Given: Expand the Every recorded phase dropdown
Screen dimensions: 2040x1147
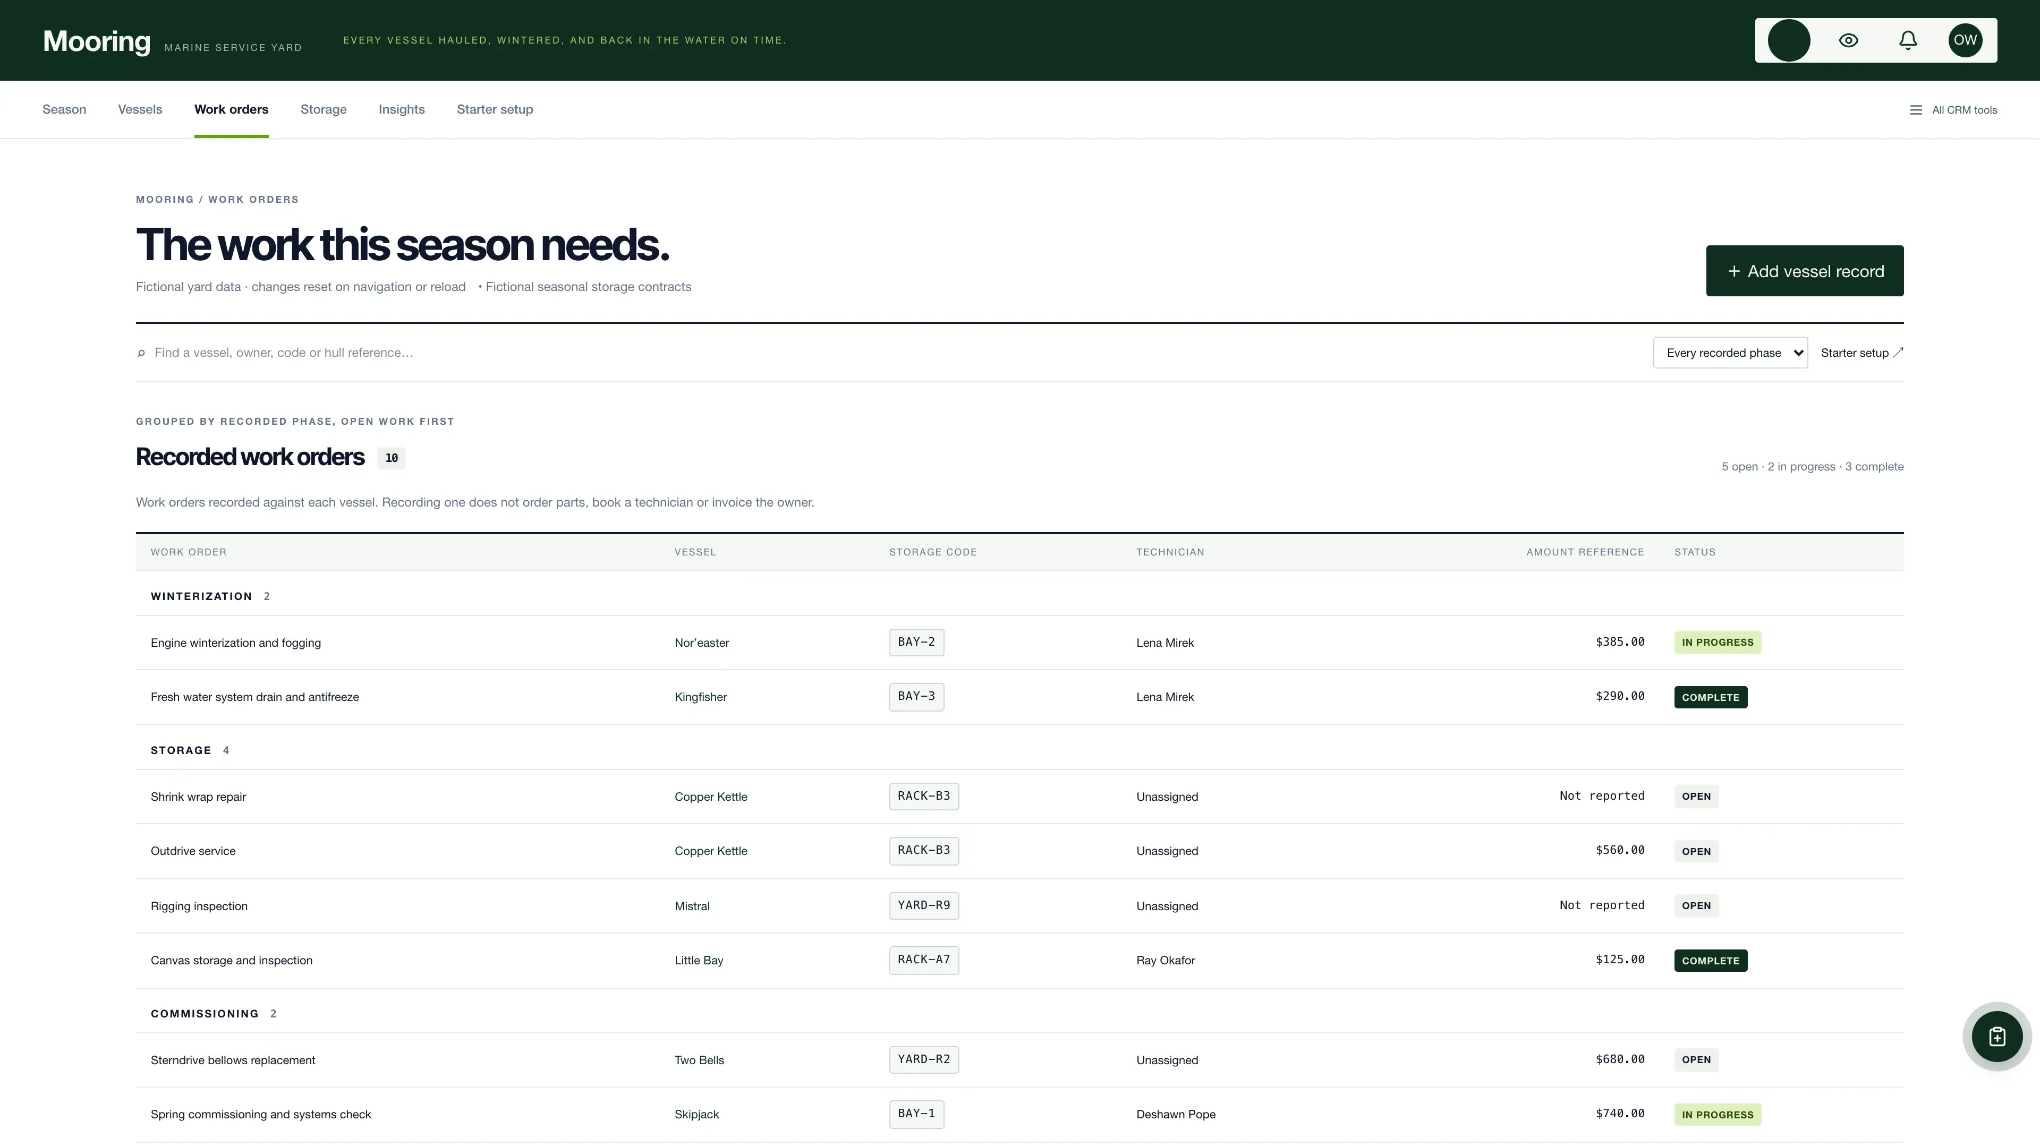Looking at the screenshot, I should pyautogui.click(x=1730, y=353).
